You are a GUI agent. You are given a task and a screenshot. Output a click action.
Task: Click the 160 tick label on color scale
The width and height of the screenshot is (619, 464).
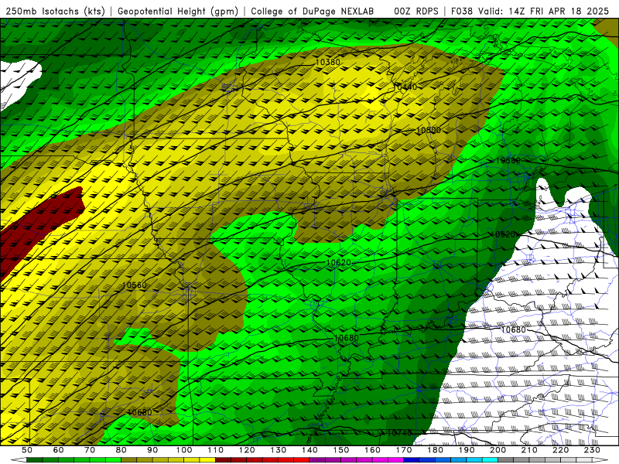coord(372,450)
